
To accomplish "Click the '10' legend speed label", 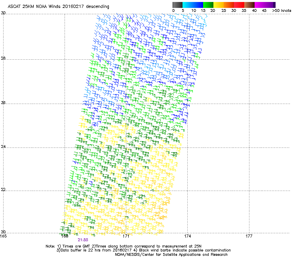I will click(194, 11).
